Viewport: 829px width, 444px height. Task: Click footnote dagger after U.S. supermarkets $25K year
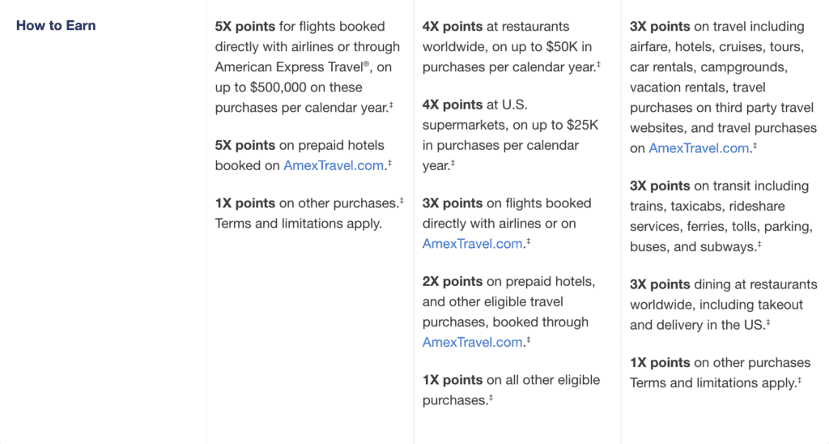pyautogui.click(x=453, y=162)
